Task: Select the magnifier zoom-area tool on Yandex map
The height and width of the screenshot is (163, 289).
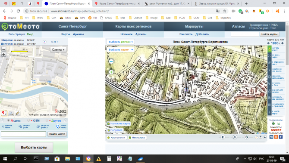Action: coord(11,113)
